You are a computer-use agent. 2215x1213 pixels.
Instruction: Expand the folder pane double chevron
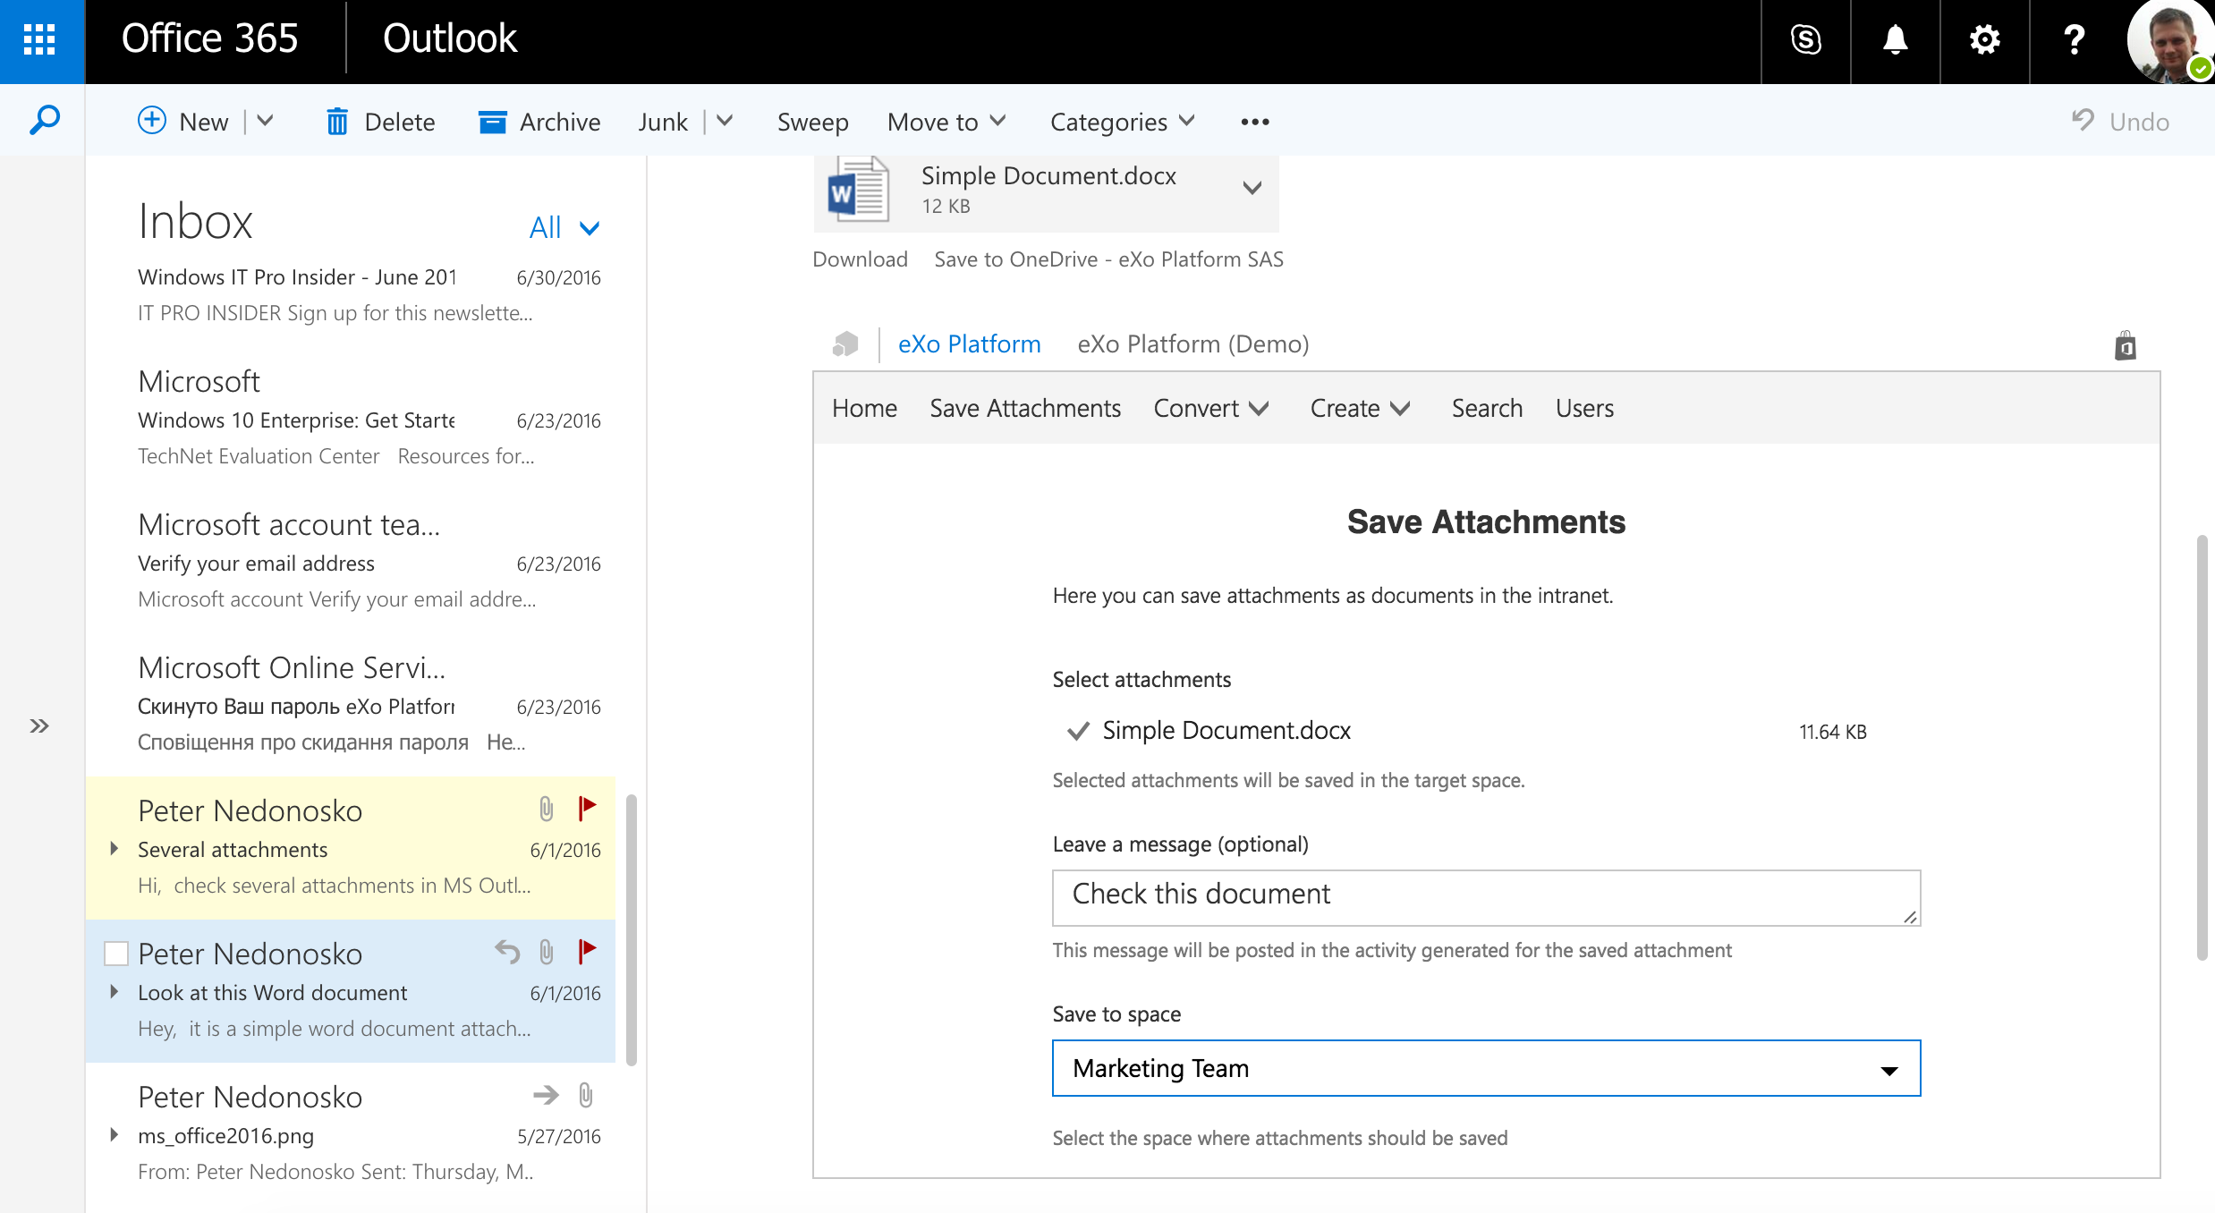click(39, 725)
